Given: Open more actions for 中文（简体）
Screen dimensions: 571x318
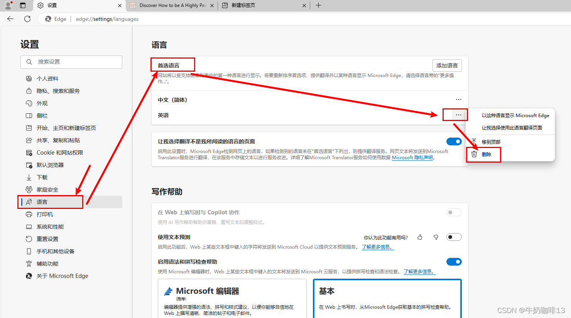Looking at the screenshot, I should tap(459, 99).
